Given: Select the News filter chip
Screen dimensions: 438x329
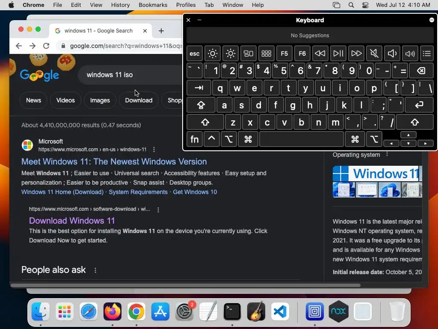Looking at the screenshot, I should pyautogui.click(x=33, y=100).
